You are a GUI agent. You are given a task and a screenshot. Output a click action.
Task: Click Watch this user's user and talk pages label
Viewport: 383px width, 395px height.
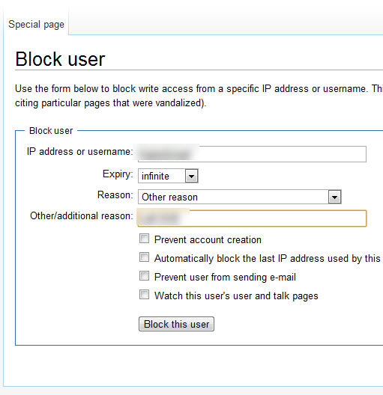236,296
